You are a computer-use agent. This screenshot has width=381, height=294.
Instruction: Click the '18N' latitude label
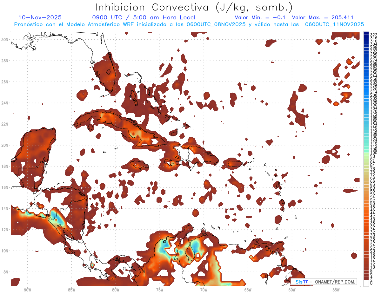(x=5, y=166)
